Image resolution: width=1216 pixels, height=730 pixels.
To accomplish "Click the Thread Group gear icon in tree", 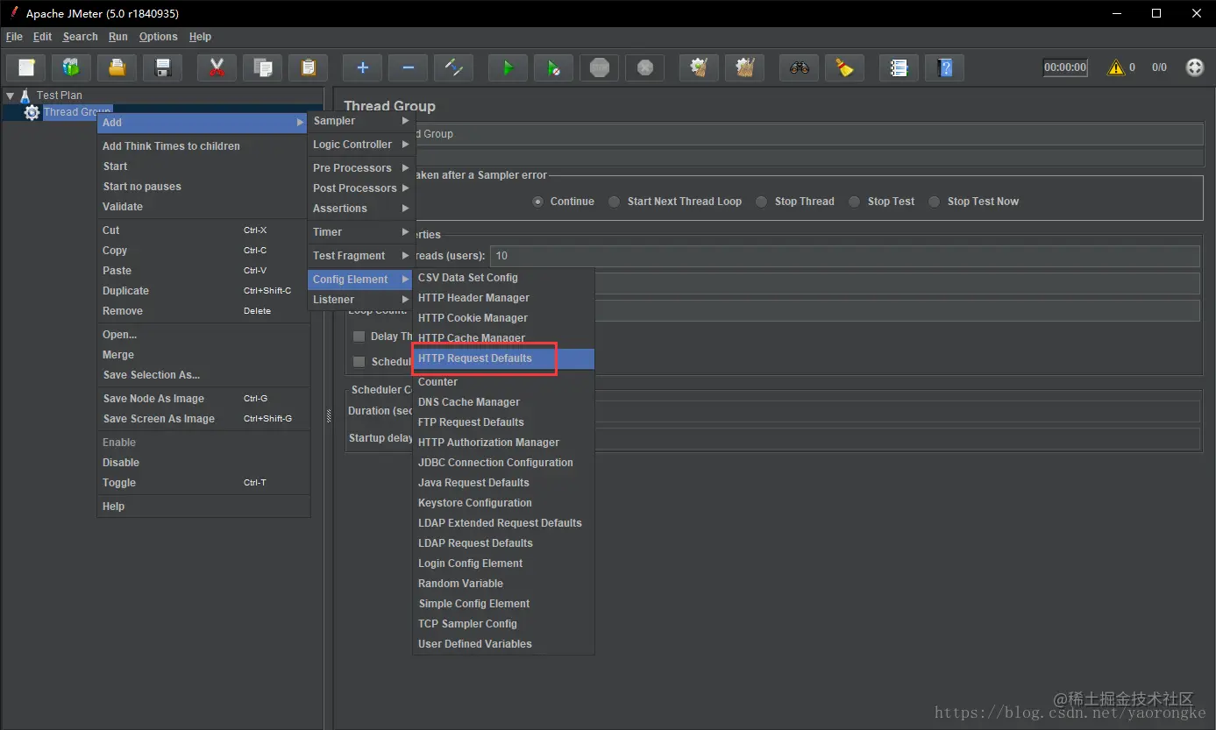I will pyautogui.click(x=32, y=112).
